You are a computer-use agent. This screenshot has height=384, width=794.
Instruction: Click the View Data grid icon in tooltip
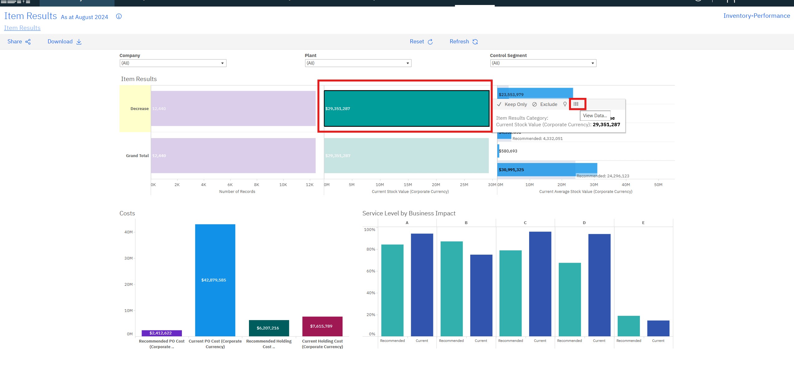tap(576, 104)
